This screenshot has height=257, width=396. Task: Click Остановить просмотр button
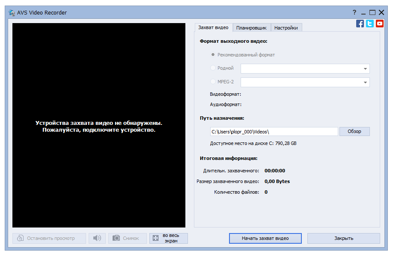pyautogui.click(x=49, y=238)
